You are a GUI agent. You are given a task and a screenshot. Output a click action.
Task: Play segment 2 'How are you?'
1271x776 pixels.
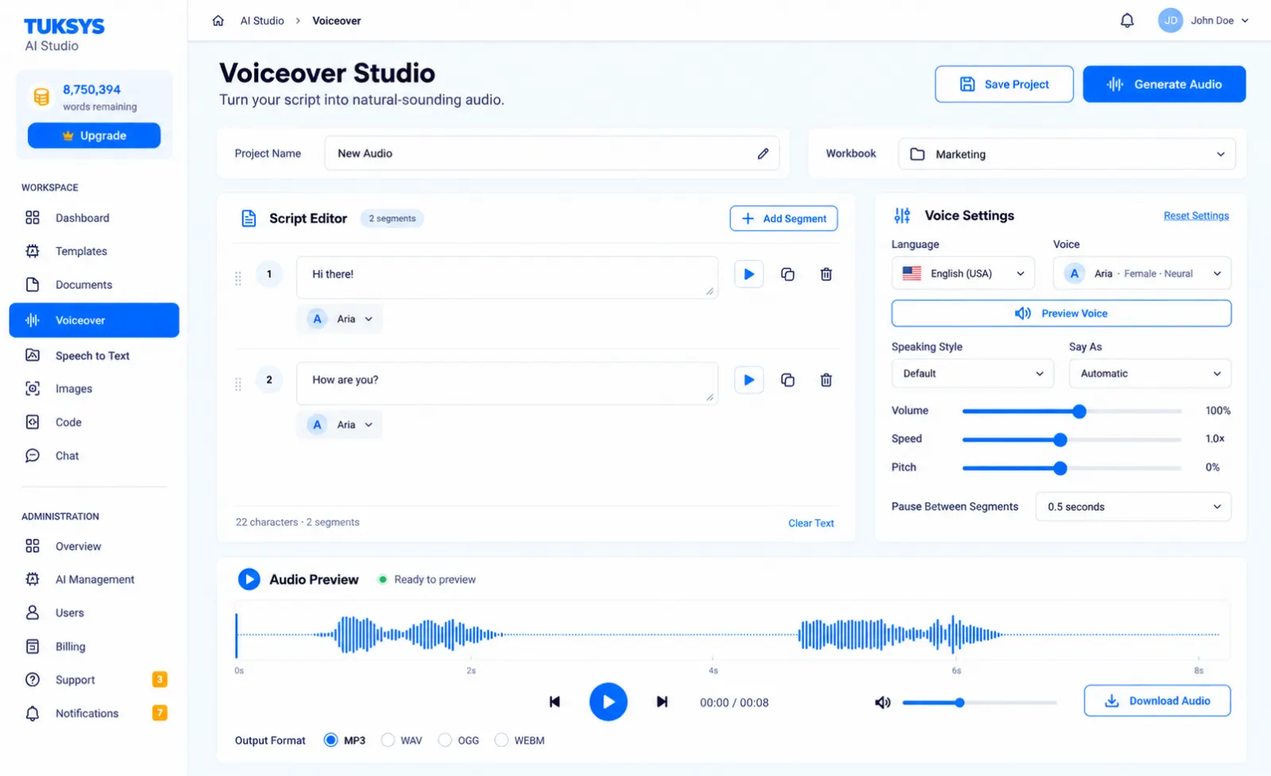point(748,380)
